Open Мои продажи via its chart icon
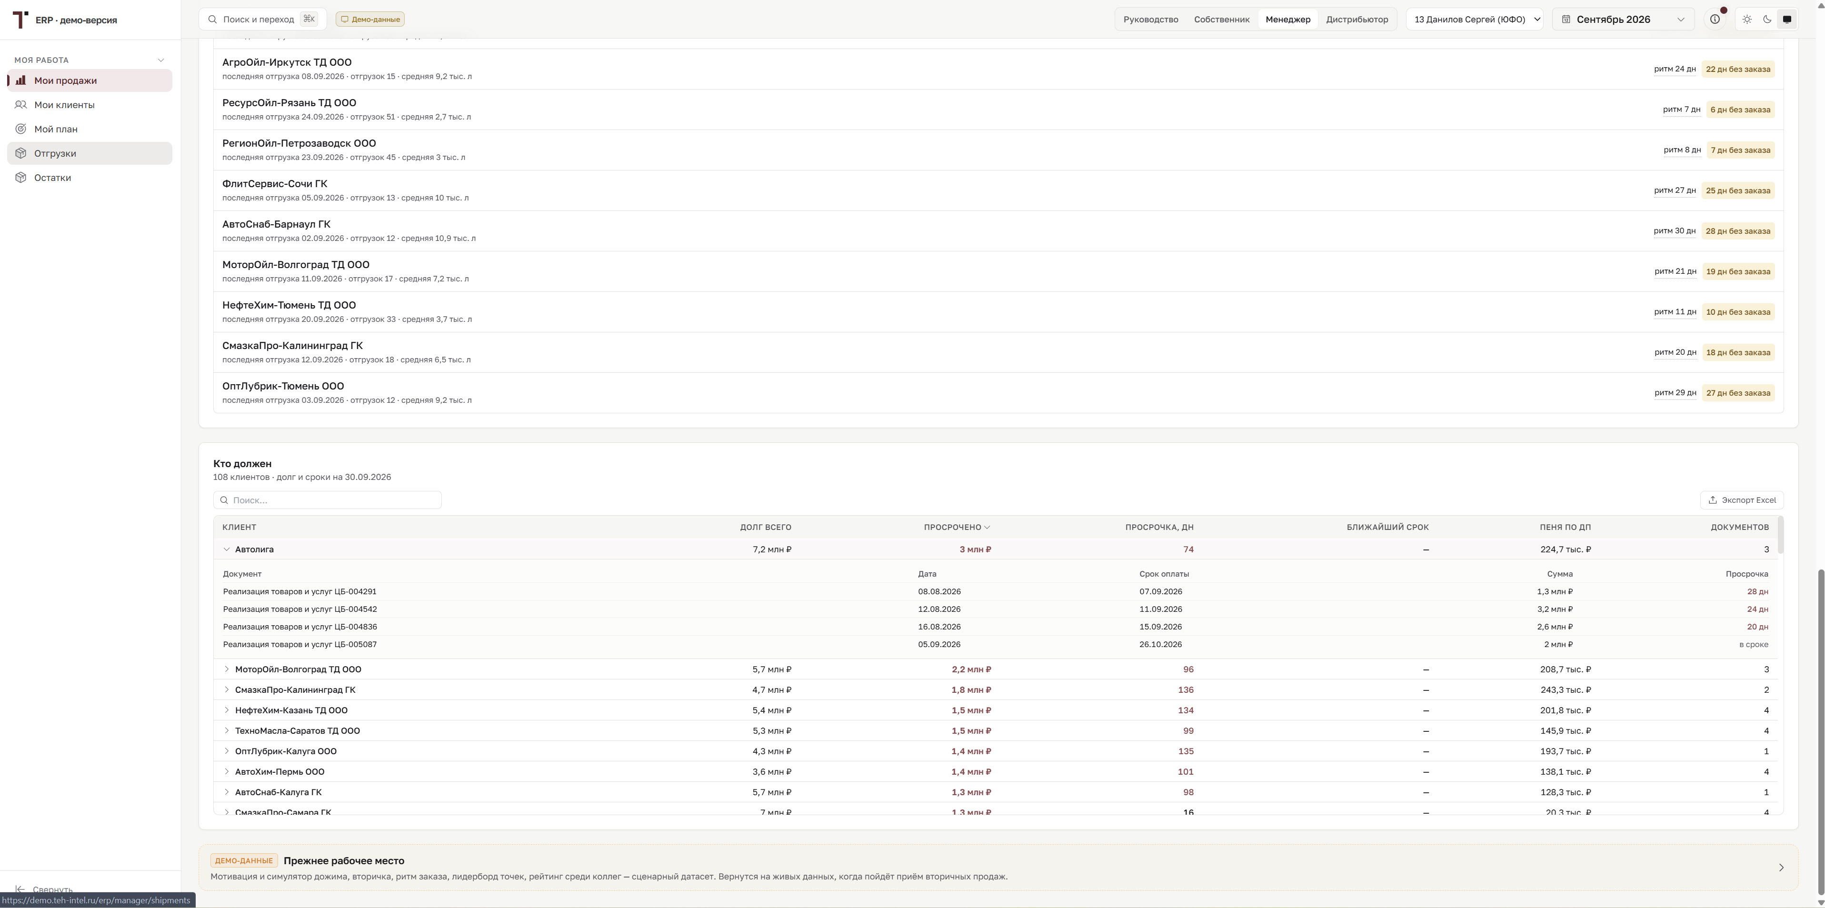The image size is (1825, 908). [21, 81]
